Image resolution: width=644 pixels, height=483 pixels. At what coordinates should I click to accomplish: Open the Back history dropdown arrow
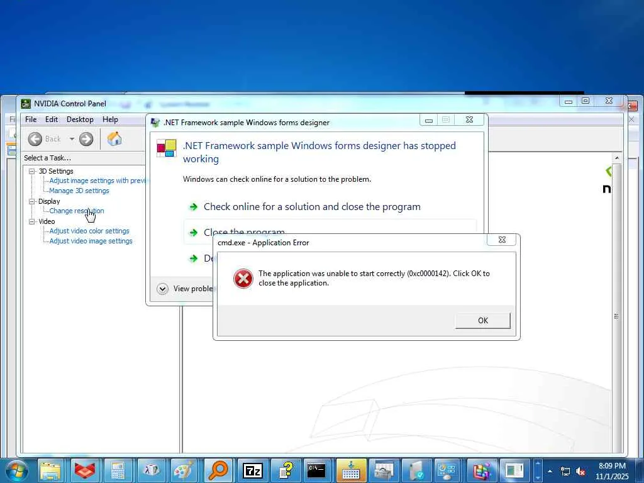[x=72, y=139]
